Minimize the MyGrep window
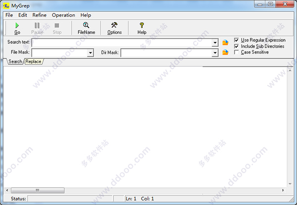297x205 pixels. (x=260, y=4)
